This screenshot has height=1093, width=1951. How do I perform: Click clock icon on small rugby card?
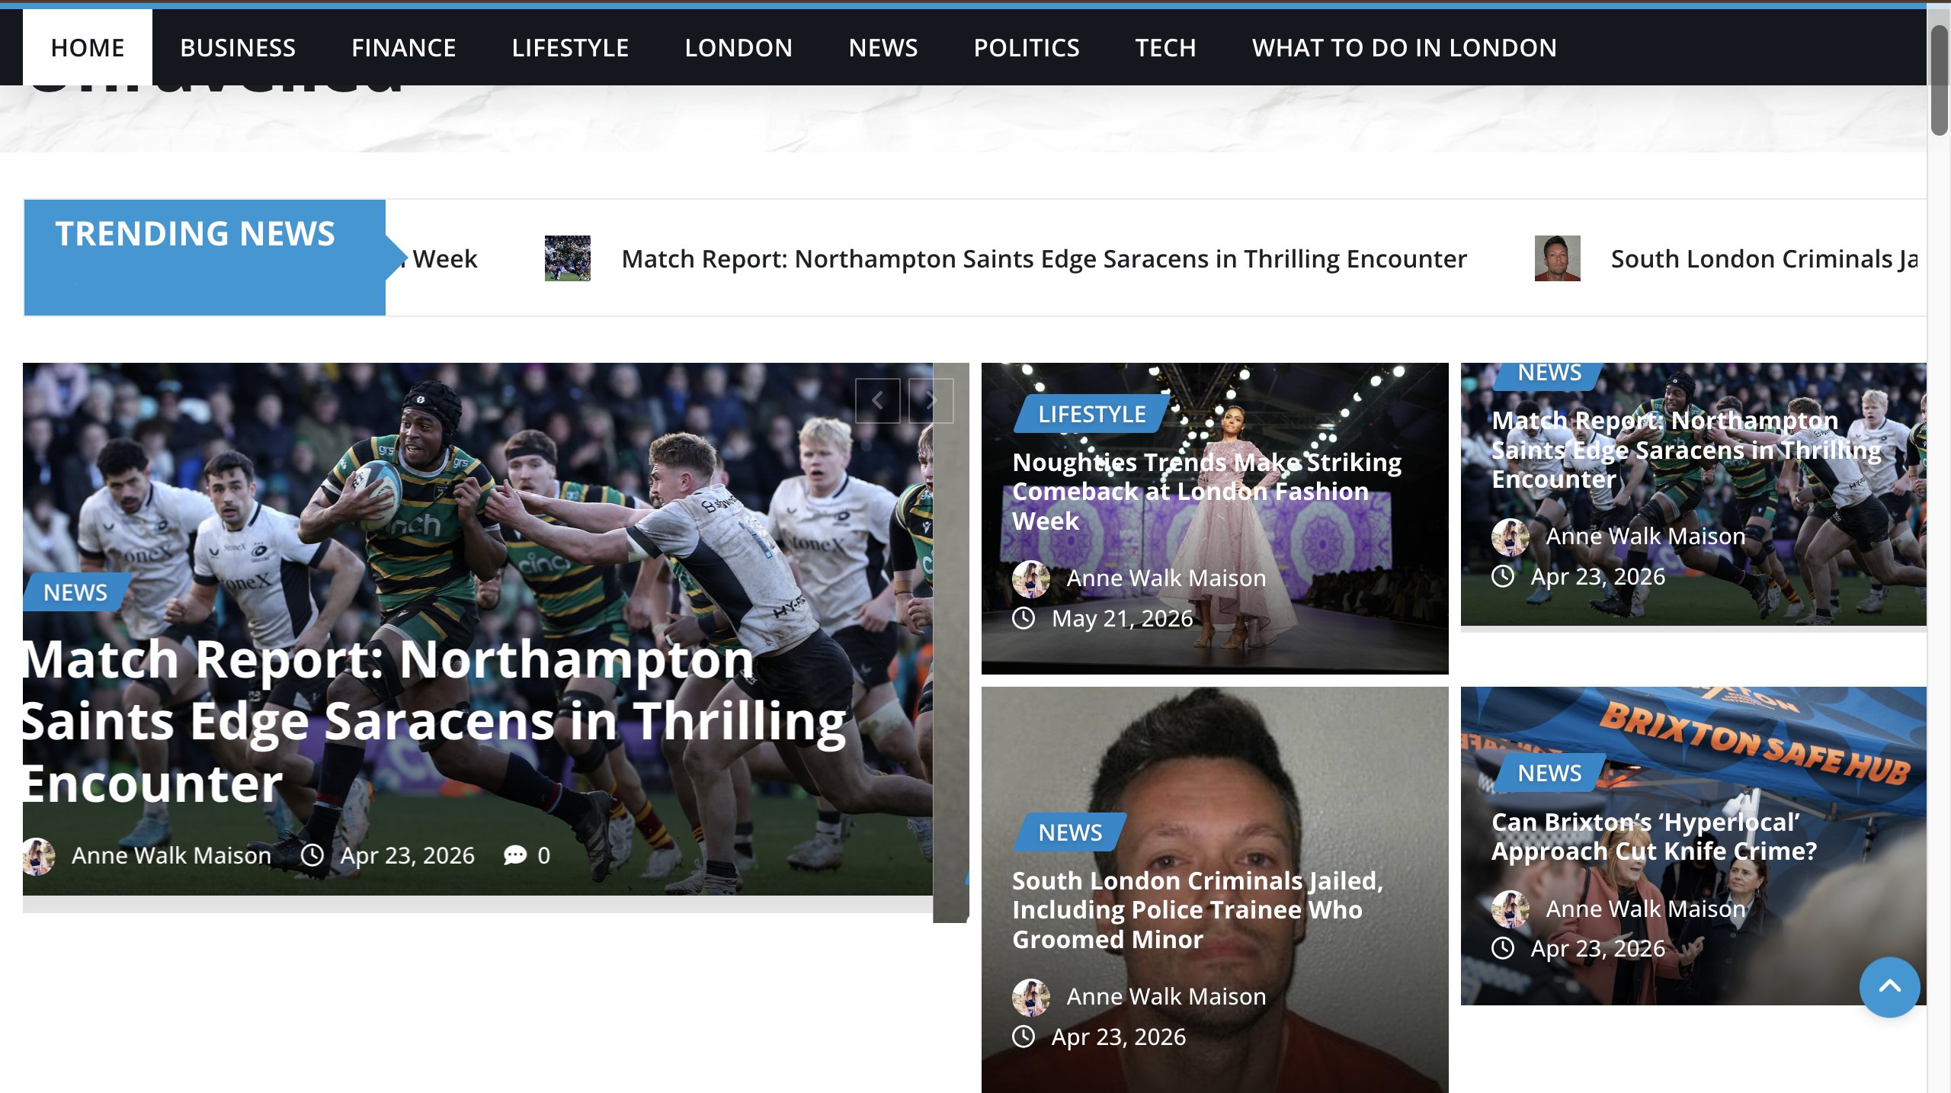pyautogui.click(x=1503, y=576)
